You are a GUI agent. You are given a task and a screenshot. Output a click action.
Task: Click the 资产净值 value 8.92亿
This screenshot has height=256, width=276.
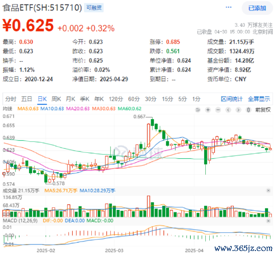pyautogui.click(x=243, y=70)
